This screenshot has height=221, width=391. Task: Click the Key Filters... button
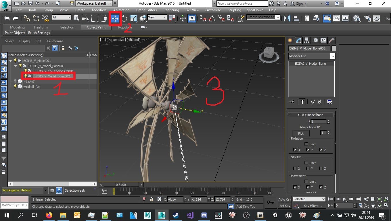click(313, 206)
